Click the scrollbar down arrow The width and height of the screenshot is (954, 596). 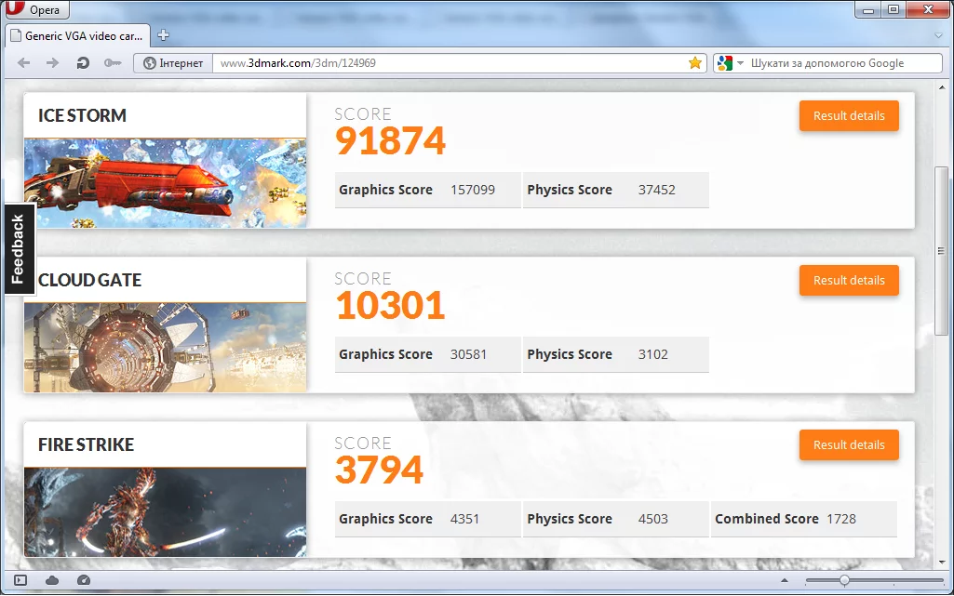click(942, 563)
